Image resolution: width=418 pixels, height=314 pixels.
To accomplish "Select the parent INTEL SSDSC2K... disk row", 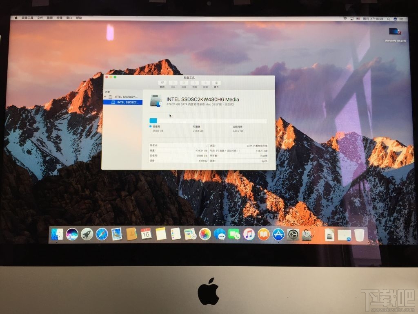I will point(123,96).
